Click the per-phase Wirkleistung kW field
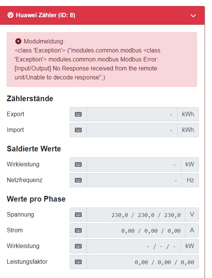 tap(134, 246)
